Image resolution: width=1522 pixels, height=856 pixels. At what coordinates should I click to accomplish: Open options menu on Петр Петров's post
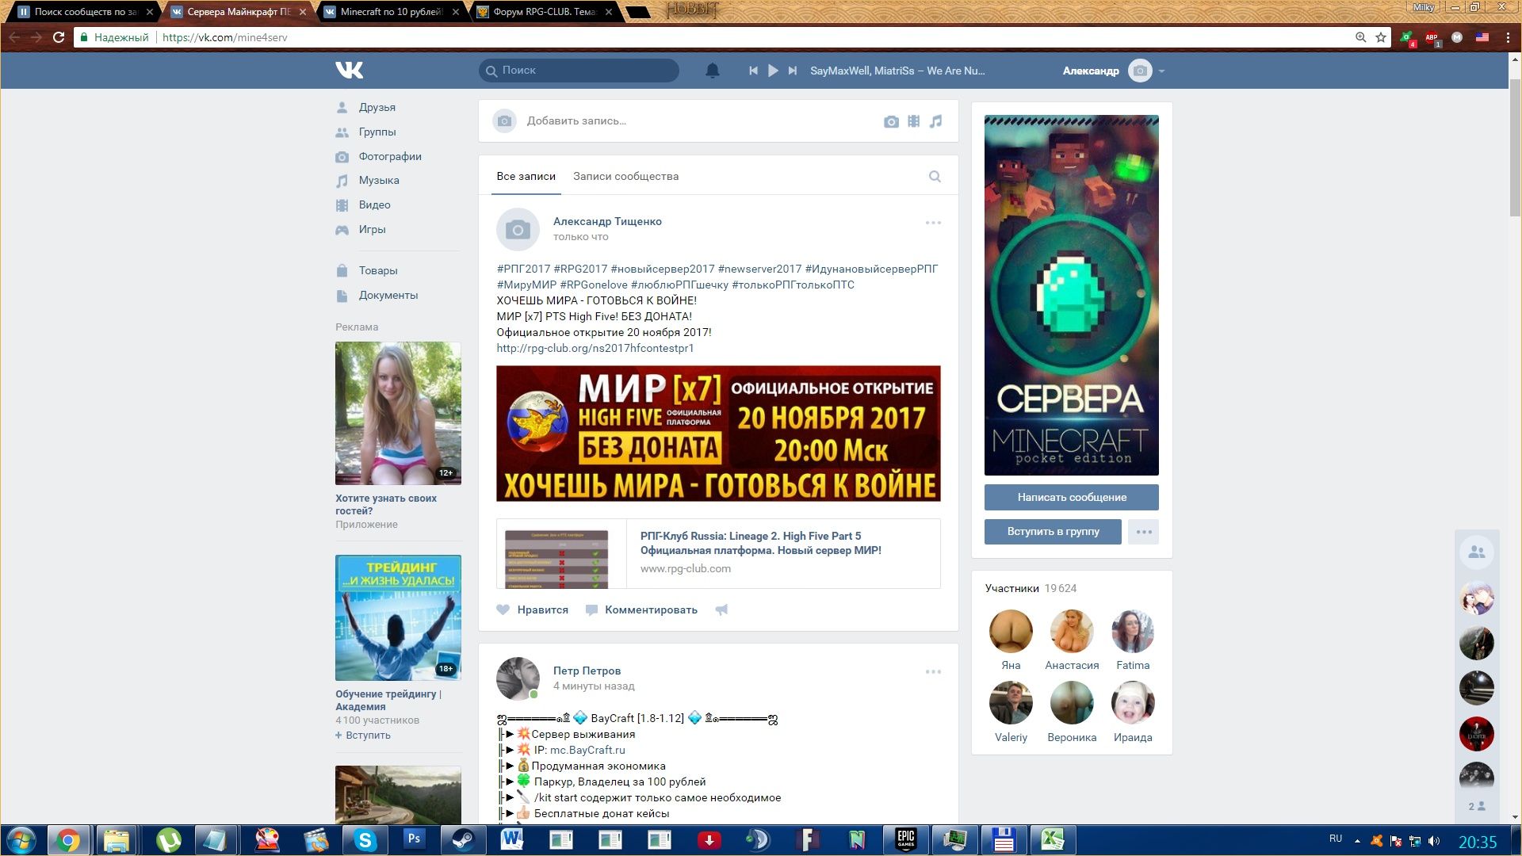tap(933, 672)
